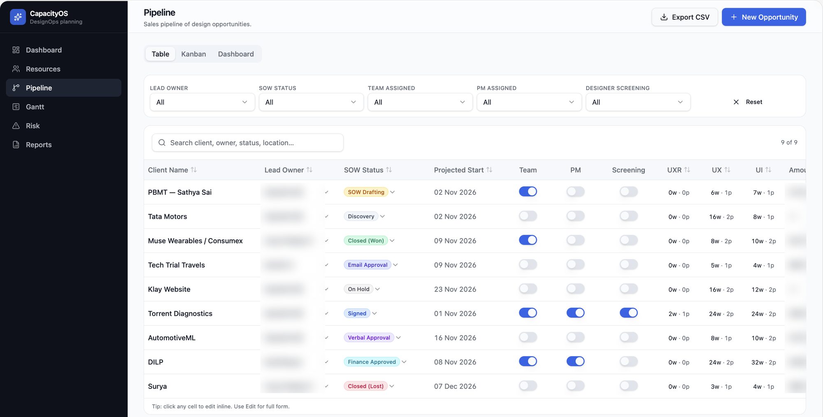Image resolution: width=823 pixels, height=417 pixels.
Task: Click the search magnifier icon
Action: pyautogui.click(x=162, y=143)
